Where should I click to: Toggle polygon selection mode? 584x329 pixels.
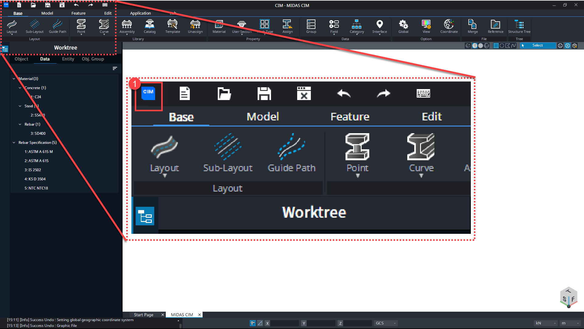pyautogui.click(x=508, y=46)
